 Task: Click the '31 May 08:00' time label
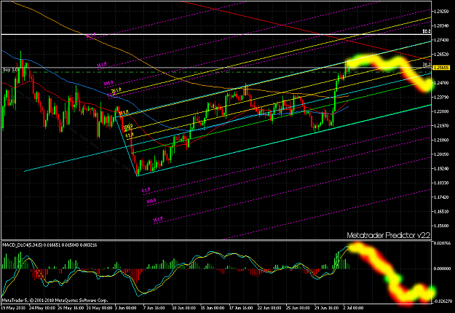point(99,308)
